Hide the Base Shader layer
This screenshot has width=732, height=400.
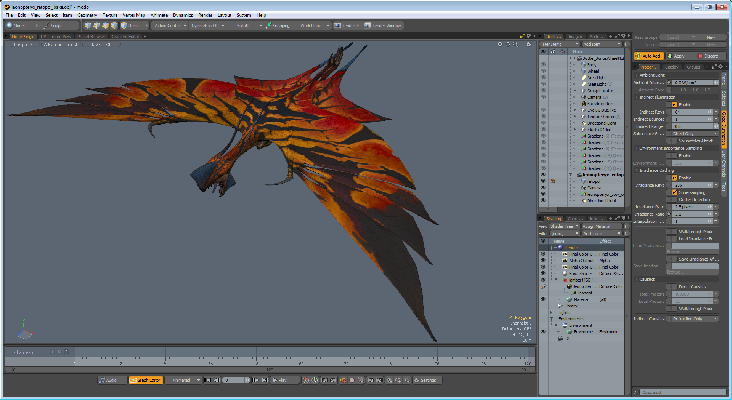[543, 274]
